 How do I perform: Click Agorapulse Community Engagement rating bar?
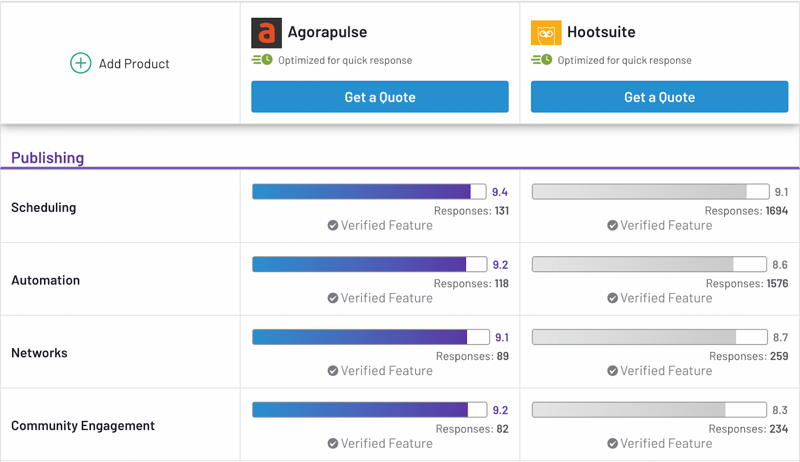(369, 410)
